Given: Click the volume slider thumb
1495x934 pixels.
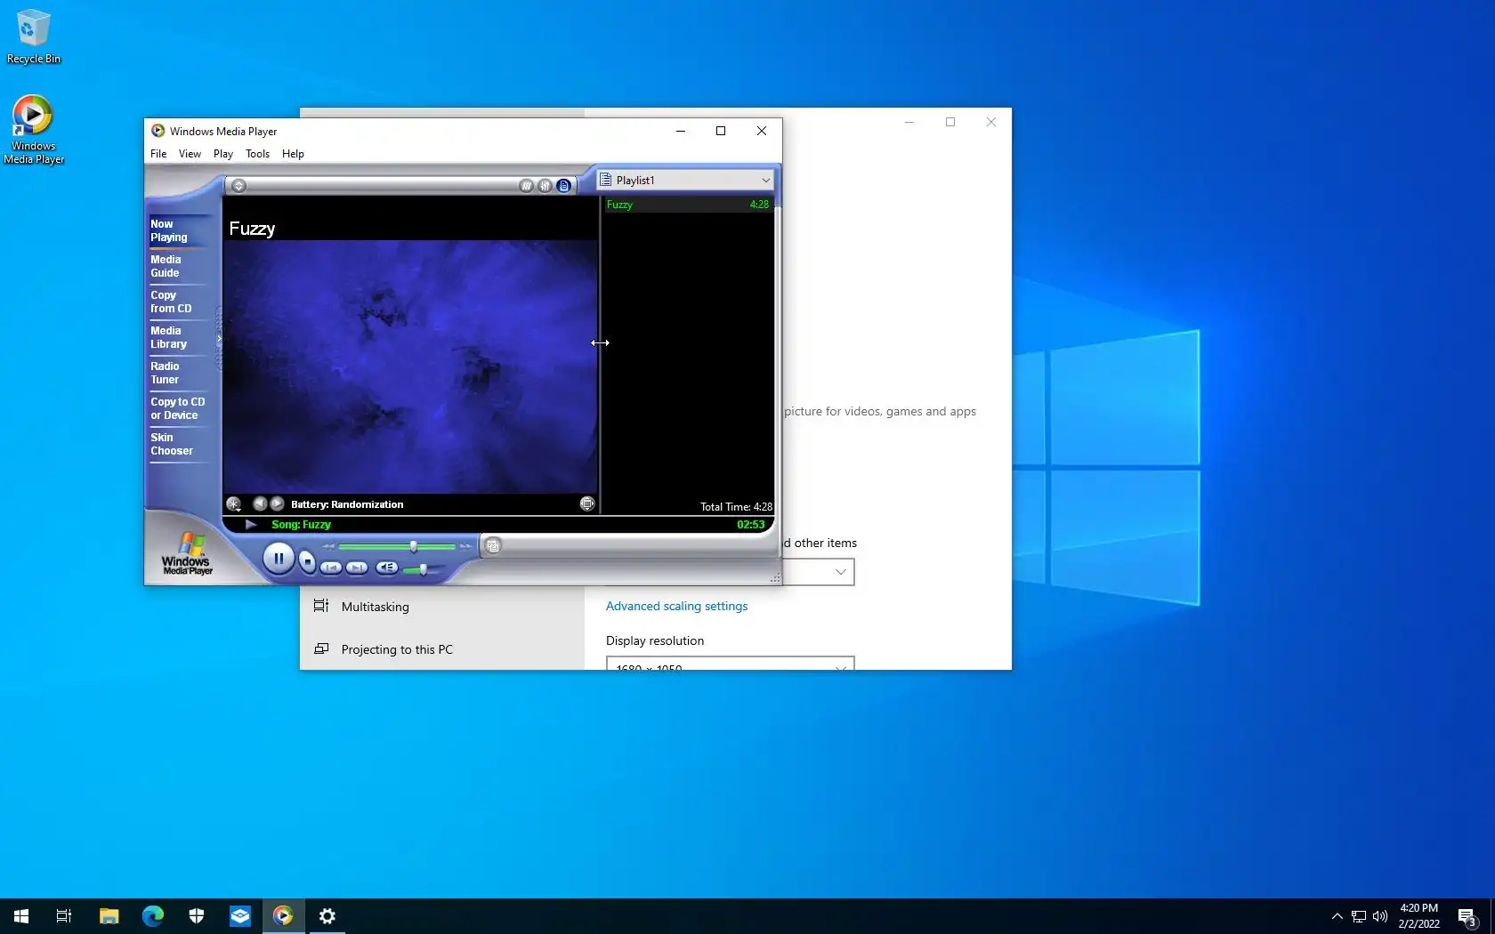Looking at the screenshot, I should tap(424, 569).
